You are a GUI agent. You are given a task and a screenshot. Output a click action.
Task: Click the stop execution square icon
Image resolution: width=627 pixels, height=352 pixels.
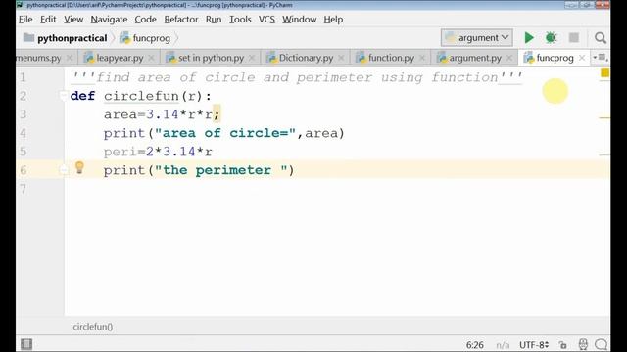click(x=574, y=38)
